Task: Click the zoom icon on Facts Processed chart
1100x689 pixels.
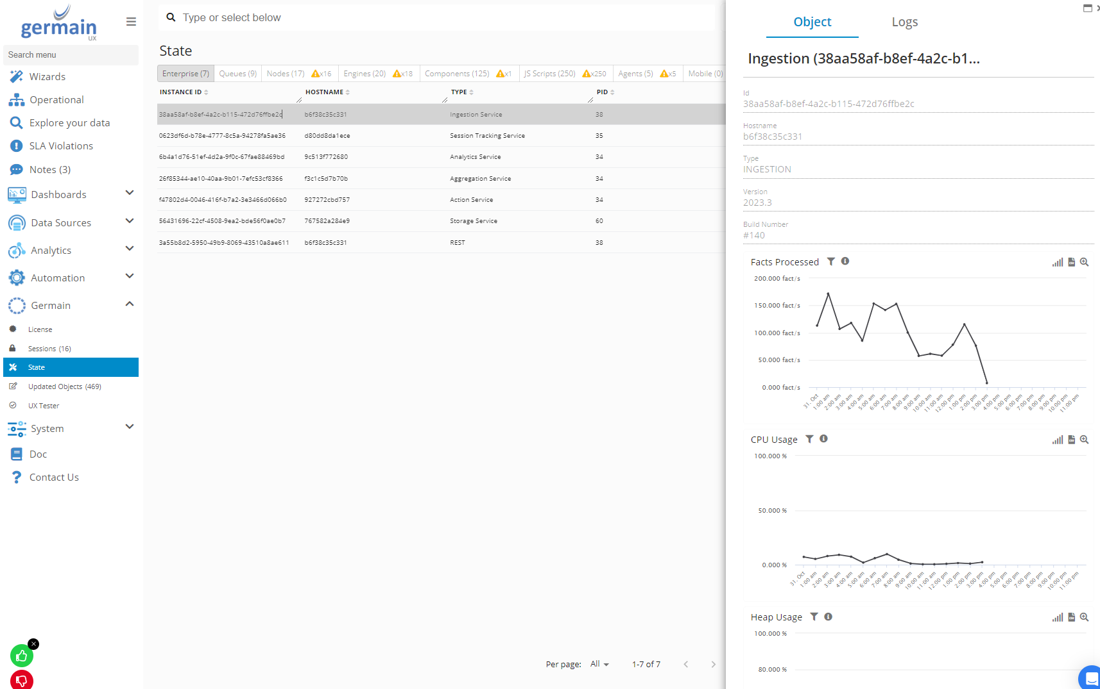Action: 1084,262
